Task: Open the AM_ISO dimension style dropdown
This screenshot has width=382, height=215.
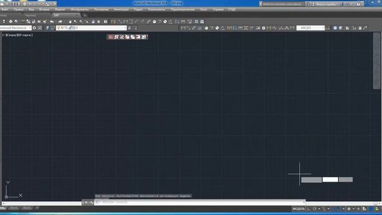Action: click(310, 28)
